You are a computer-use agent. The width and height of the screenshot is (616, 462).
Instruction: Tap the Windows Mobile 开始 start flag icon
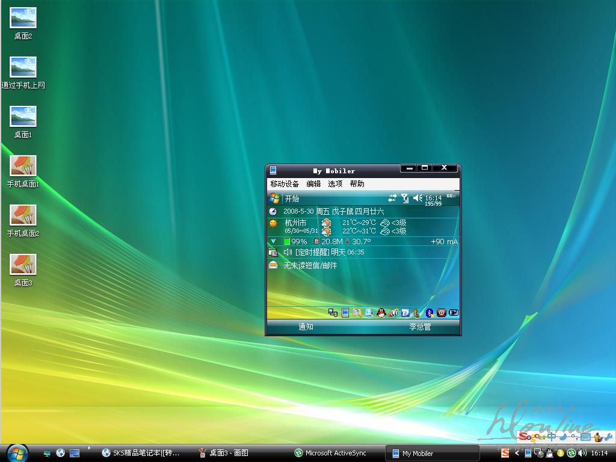coord(274,199)
